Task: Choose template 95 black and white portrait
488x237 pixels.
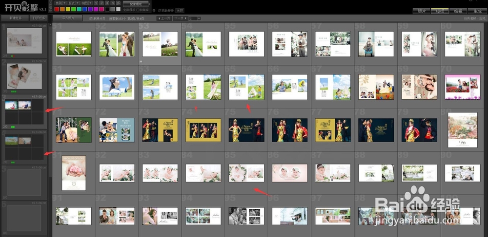Action: click(246, 216)
